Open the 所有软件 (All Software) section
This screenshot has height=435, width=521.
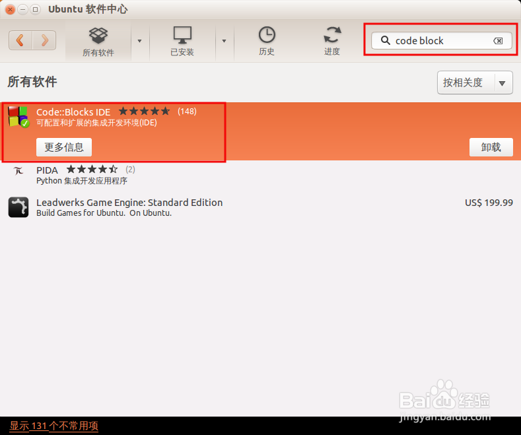click(x=98, y=42)
